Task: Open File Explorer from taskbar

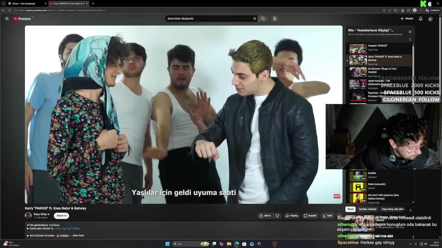Action: (x=229, y=244)
